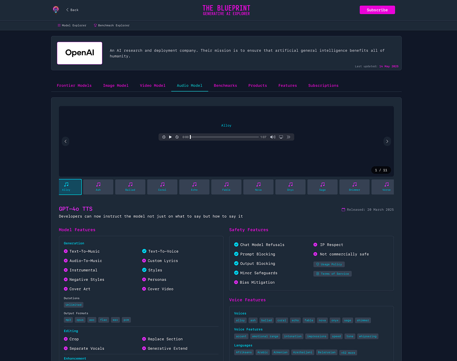Viewport: 457px width, 361px height.
Task: Click the cross icon beside Text-To-Music
Action: (66, 251)
